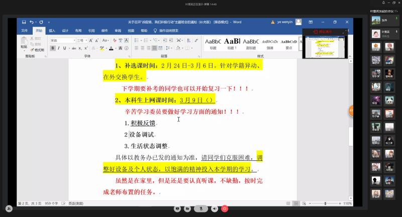The width and height of the screenshot is (402, 217).
Task: Click the 格式刷 format painter
Action: coord(37,50)
